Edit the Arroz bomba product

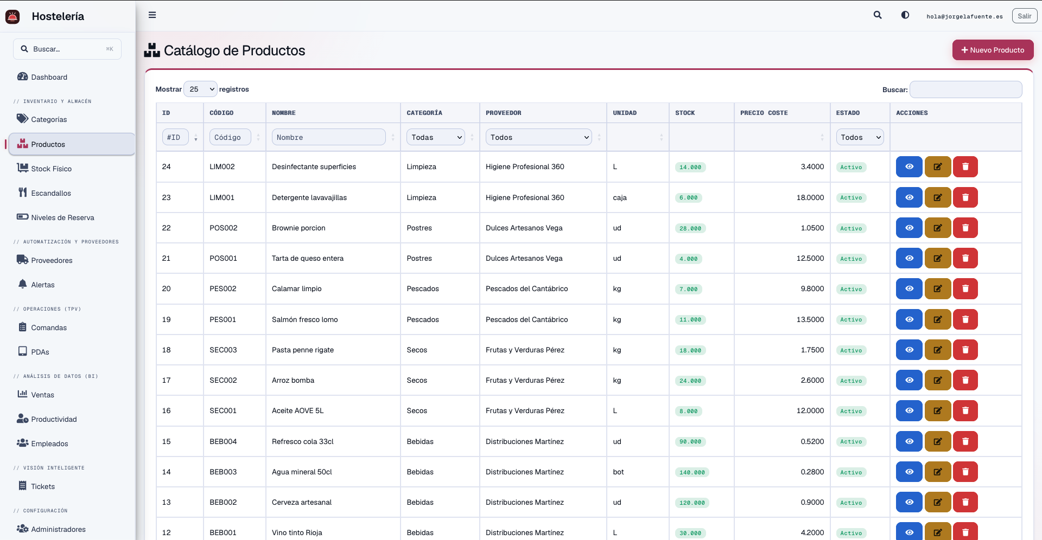tap(938, 380)
